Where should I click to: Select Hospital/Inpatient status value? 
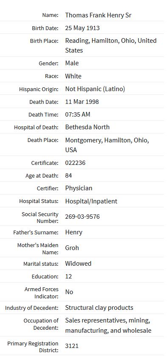(x=91, y=201)
